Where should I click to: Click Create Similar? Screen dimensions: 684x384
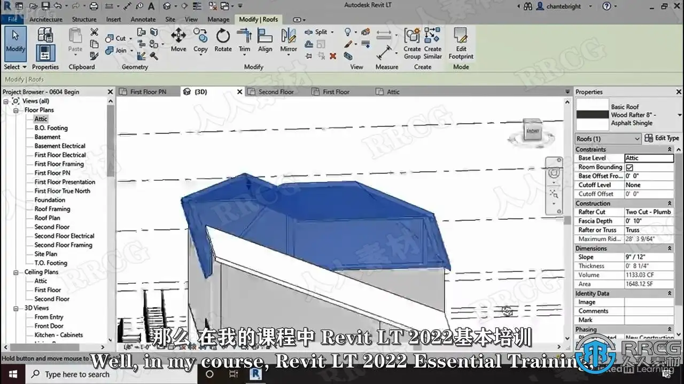[433, 44]
